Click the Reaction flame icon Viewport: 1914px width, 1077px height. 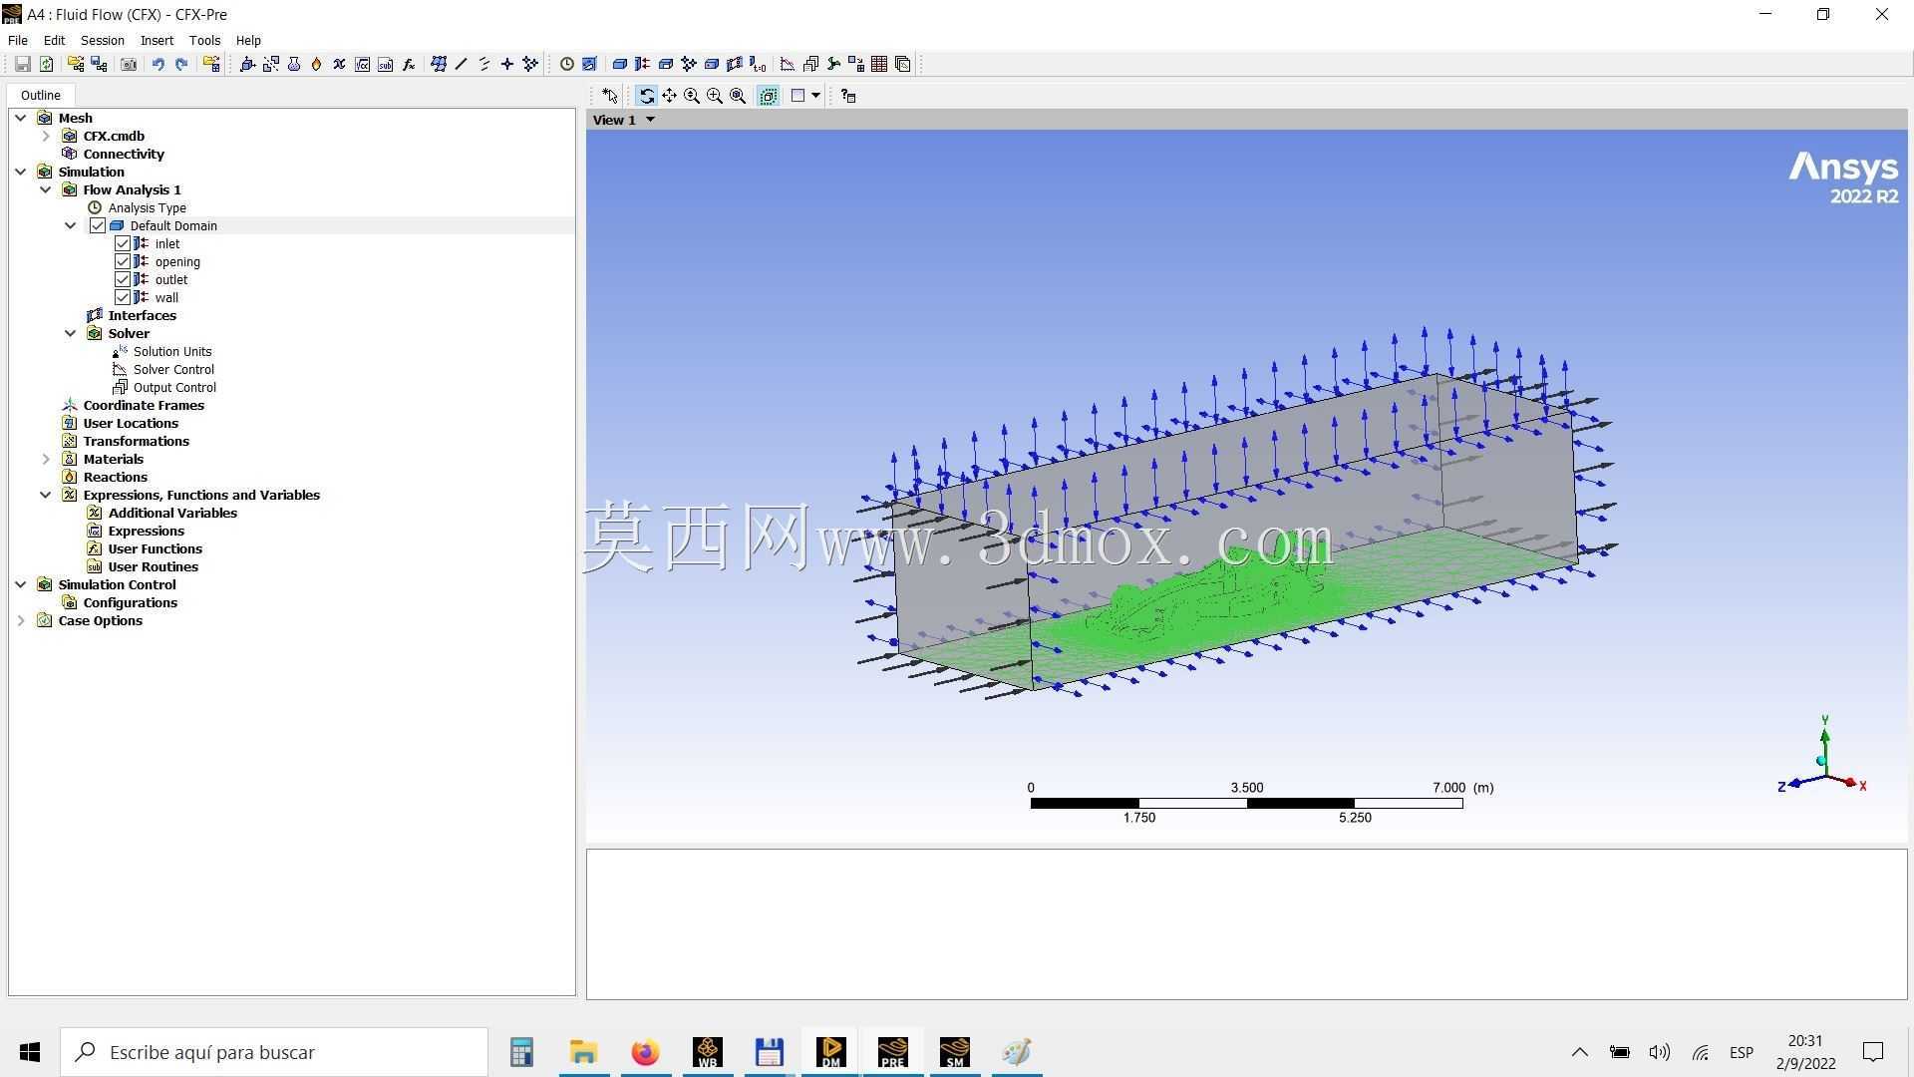coord(317,64)
